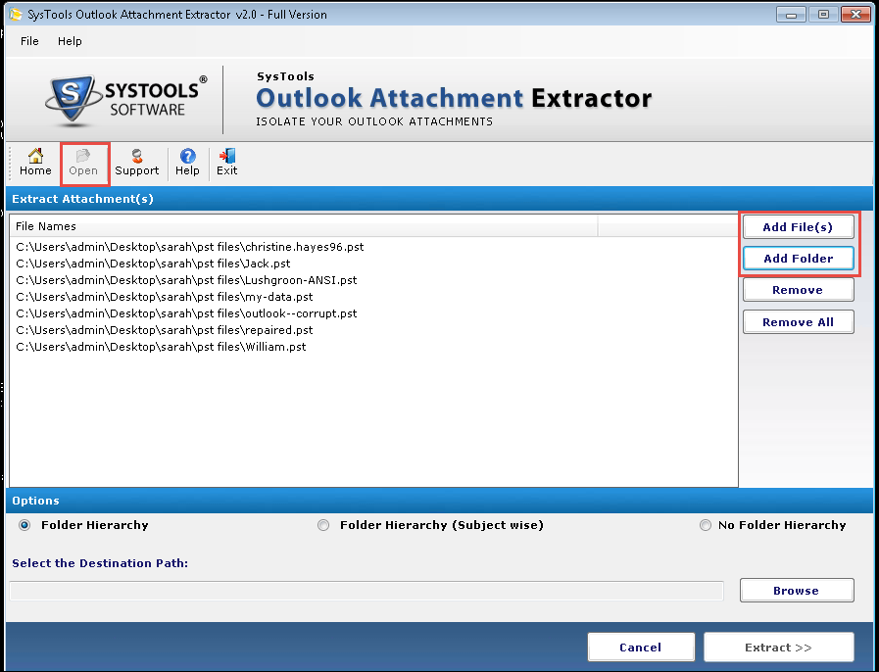The image size is (879, 672).
Task: Start extraction with the Extract button
Action: pyautogui.click(x=778, y=648)
